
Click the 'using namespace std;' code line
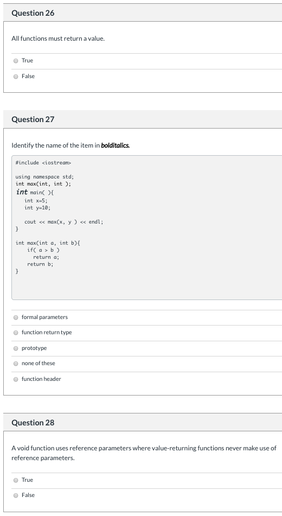(x=45, y=177)
